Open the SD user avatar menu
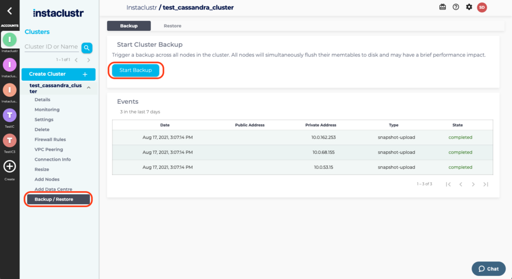Image resolution: width=512 pixels, height=279 pixels. pyautogui.click(x=481, y=7)
